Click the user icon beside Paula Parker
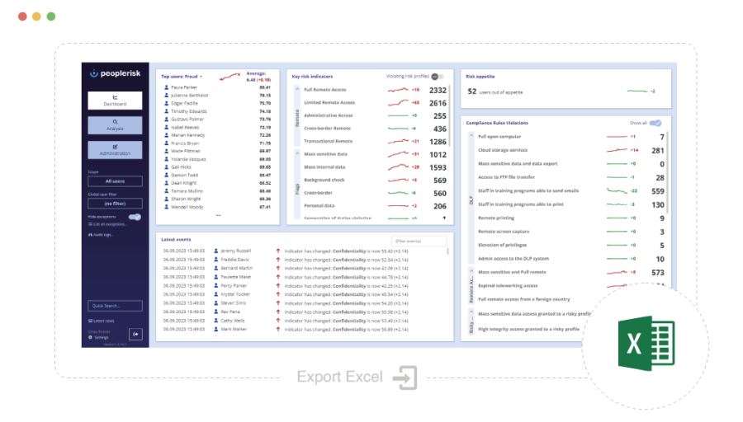 (x=167, y=87)
